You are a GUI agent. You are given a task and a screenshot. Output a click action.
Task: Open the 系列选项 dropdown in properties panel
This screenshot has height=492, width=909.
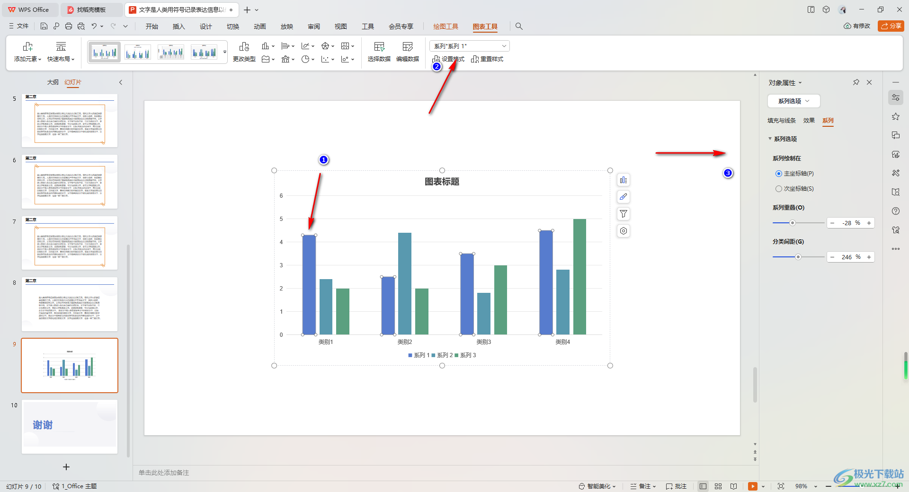tap(794, 101)
